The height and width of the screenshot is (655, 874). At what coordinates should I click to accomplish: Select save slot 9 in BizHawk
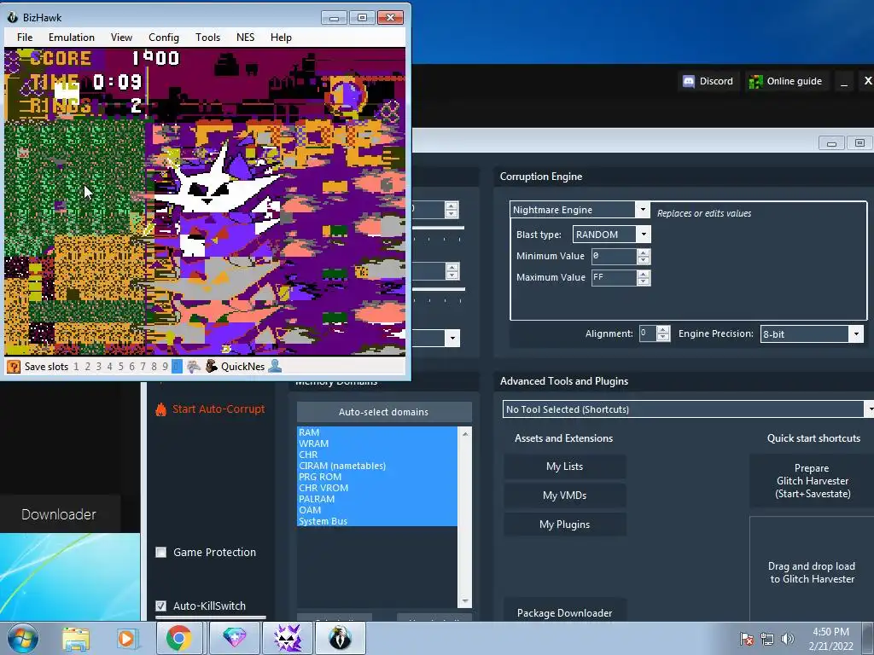coord(165,367)
